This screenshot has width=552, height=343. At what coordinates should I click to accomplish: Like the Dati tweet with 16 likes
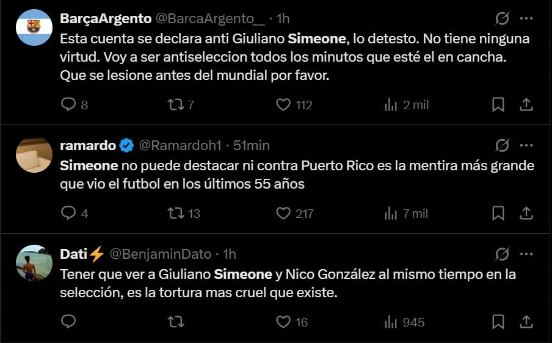(283, 322)
